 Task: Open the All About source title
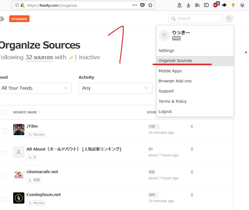[x=74, y=149]
